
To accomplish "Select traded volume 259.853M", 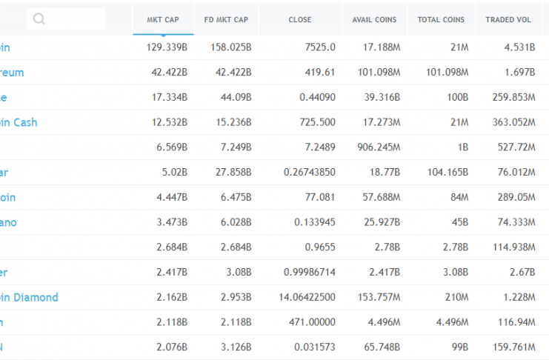I will pos(514,97).
